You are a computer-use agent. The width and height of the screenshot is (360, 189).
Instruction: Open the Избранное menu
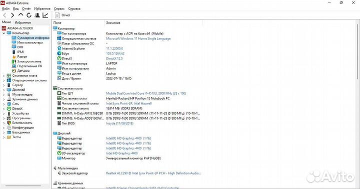pyautogui.click(x=42, y=8)
